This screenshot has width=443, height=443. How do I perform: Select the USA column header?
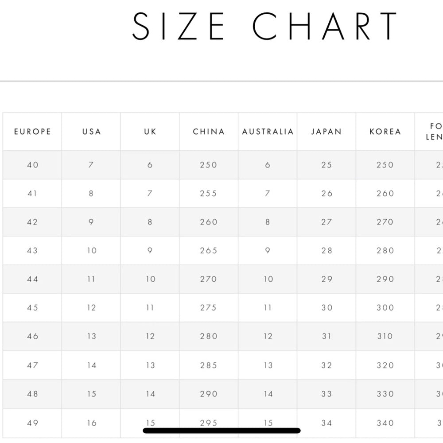coord(91,132)
